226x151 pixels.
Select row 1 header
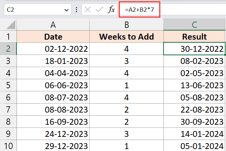pyautogui.click(x=8, y=36)
